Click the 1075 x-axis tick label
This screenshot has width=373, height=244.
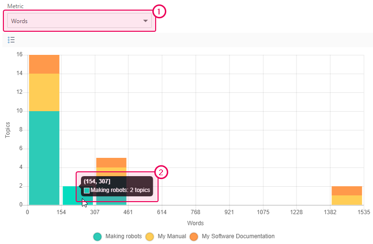point(263,212)
